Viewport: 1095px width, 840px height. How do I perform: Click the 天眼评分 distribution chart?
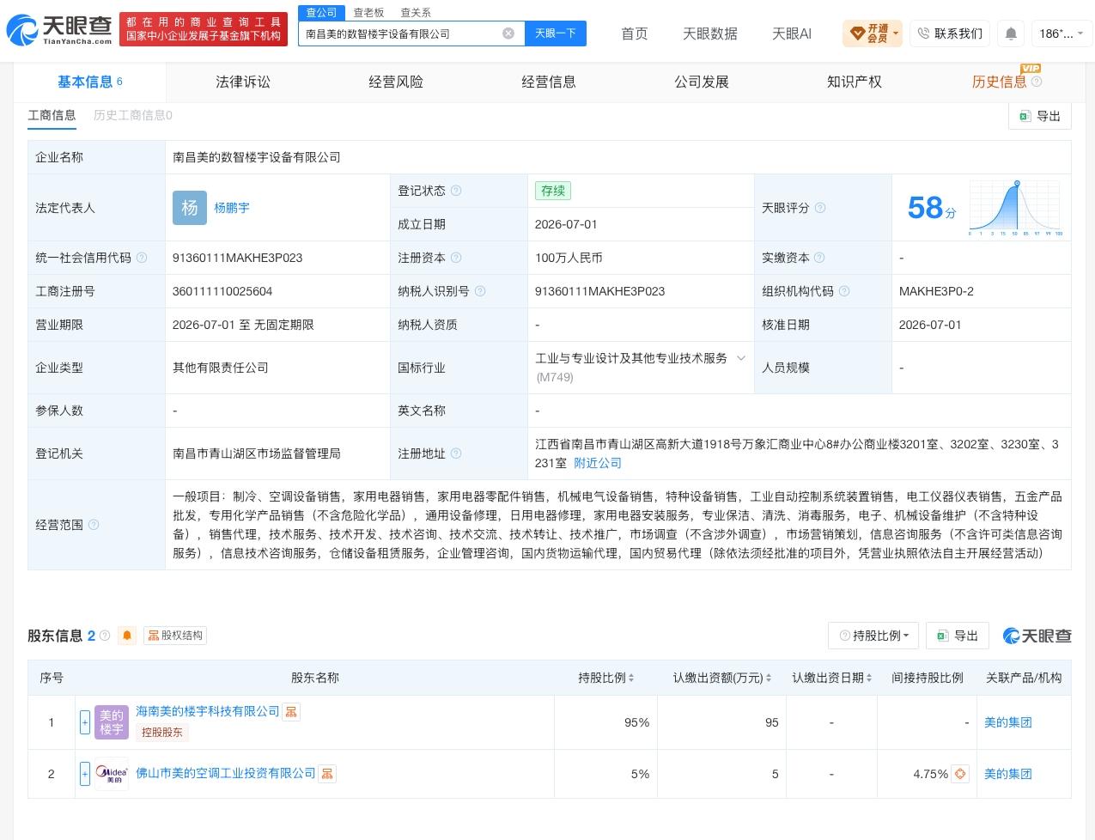1016,208
